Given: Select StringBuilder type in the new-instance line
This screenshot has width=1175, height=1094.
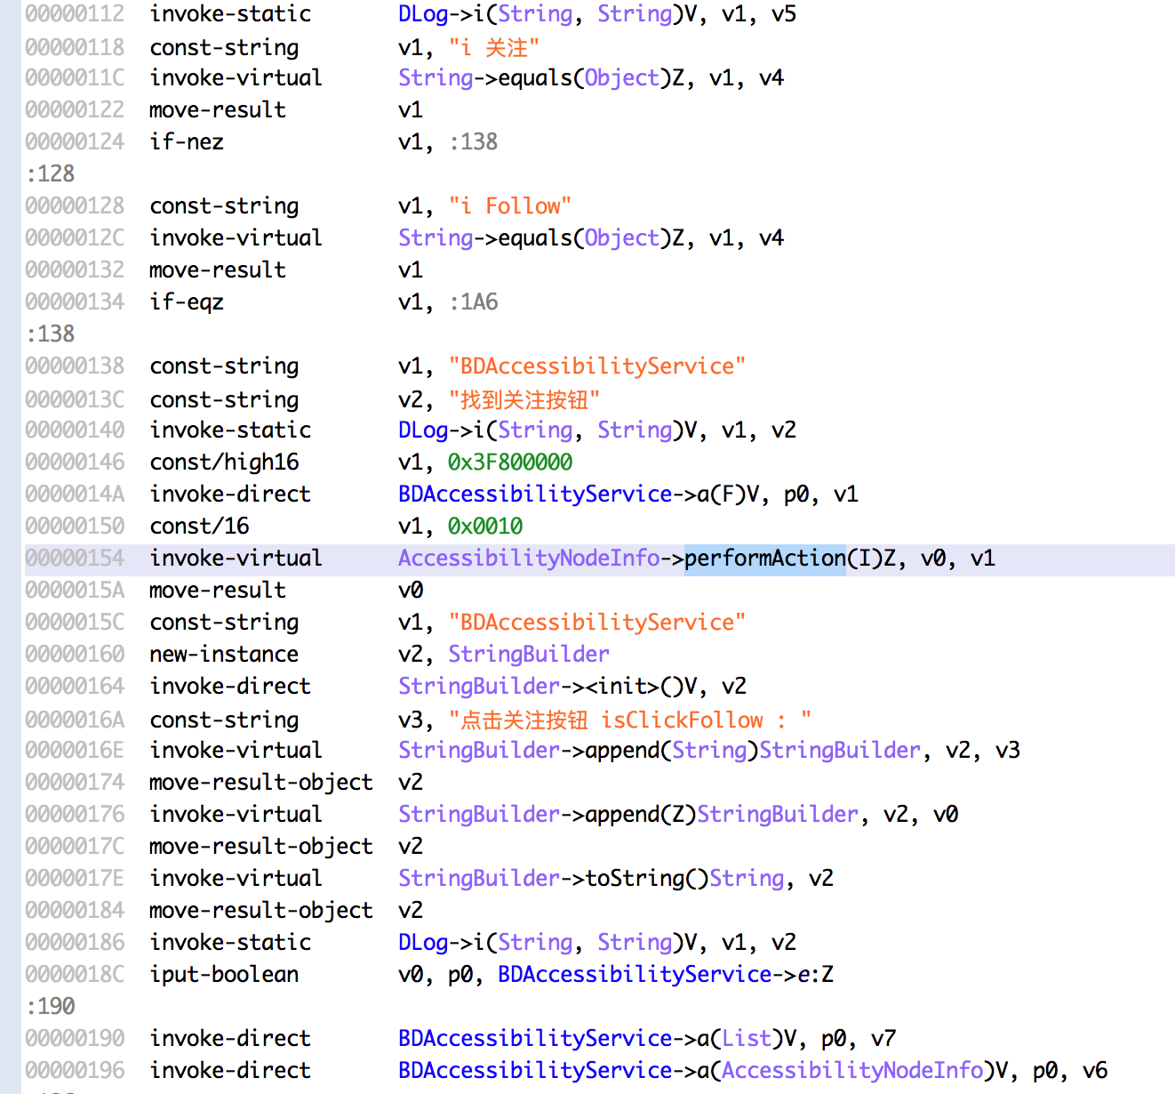Looking at the screenshot, I should 529,655.
